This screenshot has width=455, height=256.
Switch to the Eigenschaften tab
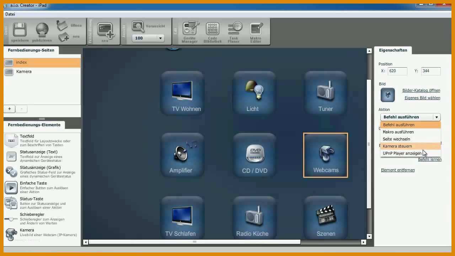[393, 50]
